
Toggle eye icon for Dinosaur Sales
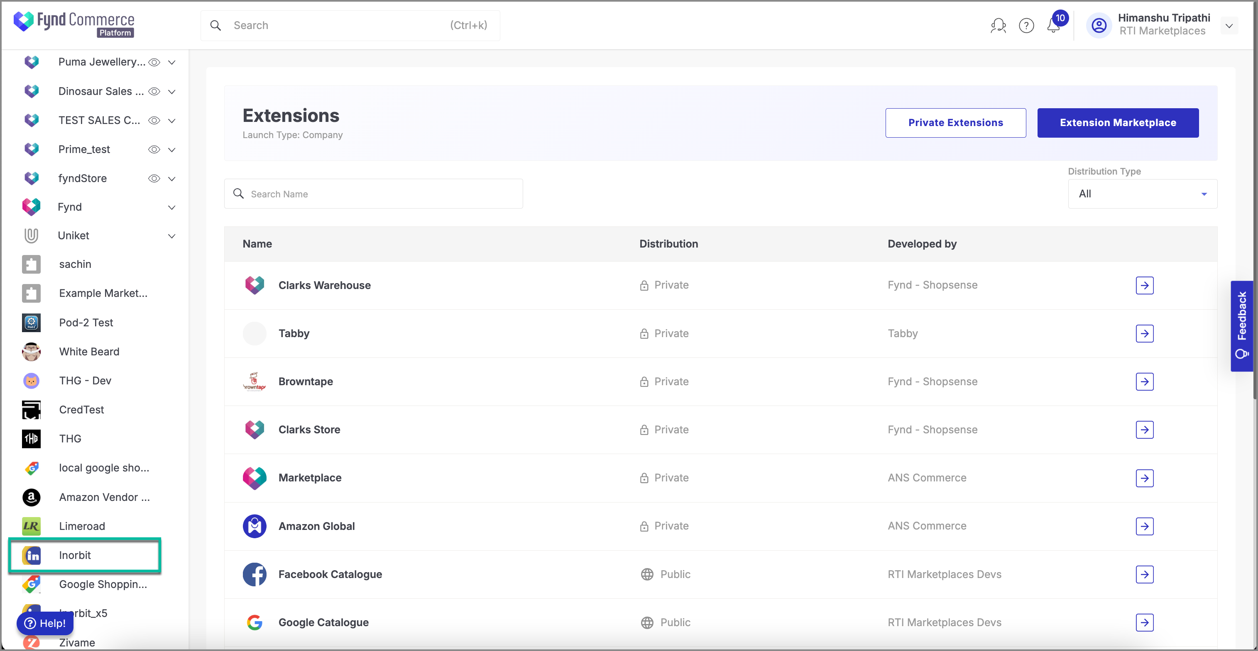click(x=154, y=92)
